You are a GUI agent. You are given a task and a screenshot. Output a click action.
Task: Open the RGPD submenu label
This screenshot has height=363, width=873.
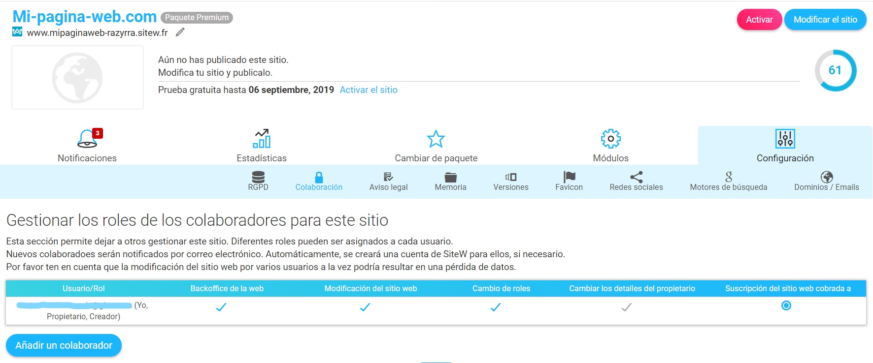coord(258,187)
